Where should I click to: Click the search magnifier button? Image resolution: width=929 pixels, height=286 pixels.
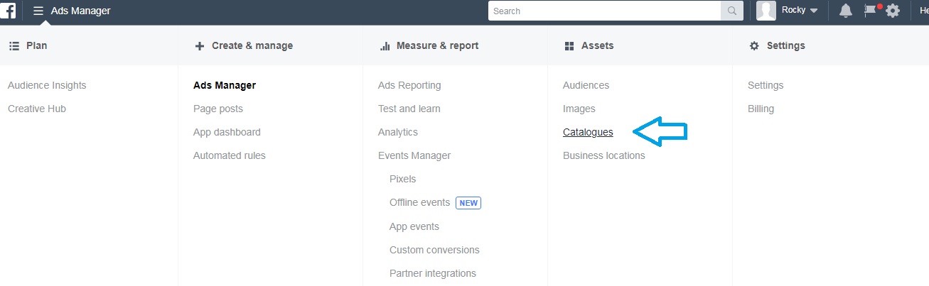(732, 11)
